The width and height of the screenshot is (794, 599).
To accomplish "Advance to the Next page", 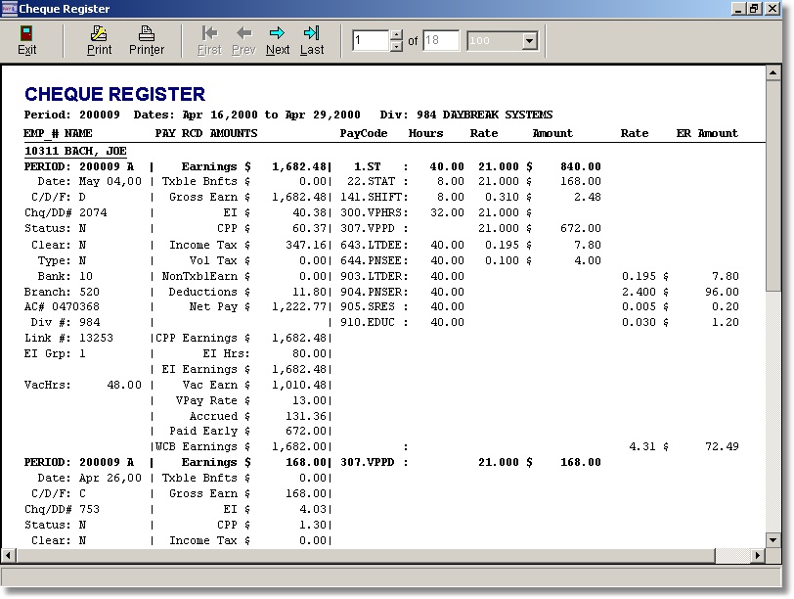I will [x=278, y=34].
